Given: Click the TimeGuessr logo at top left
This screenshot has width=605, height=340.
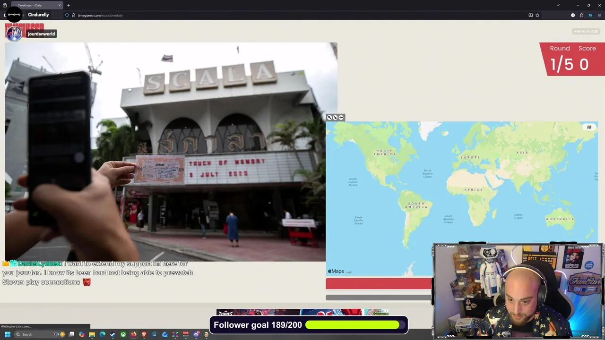Looking at the screenshot, I should click(25, 31).
